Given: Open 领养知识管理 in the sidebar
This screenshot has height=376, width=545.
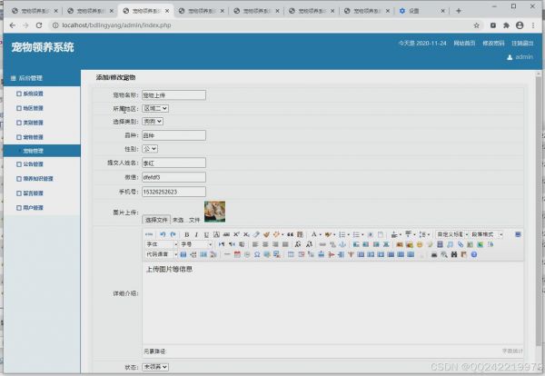Looking at the screenshot, I should tap(38, 179).
